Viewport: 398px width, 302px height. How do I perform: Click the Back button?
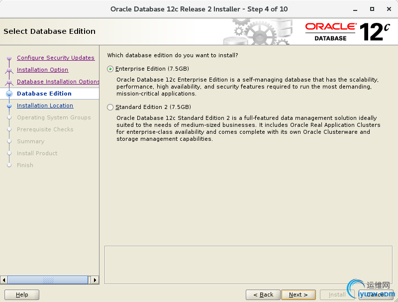263,295
